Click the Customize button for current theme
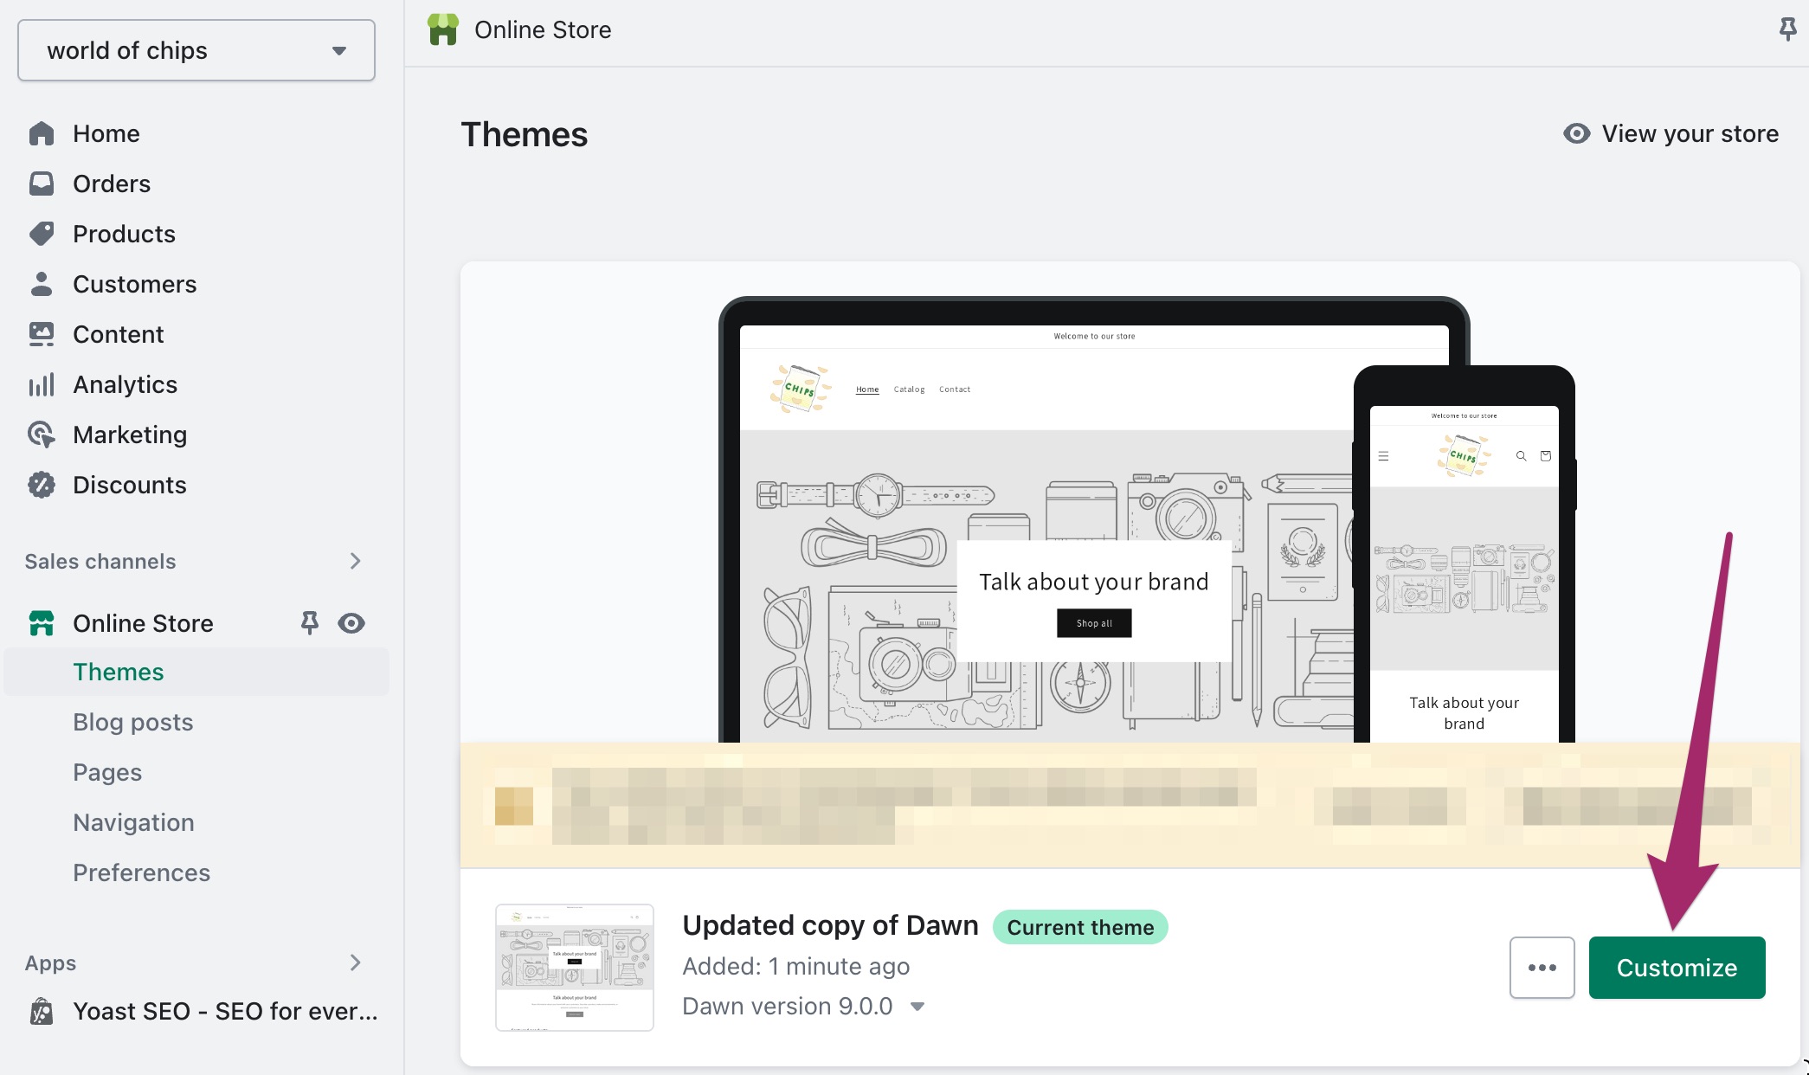The image size is (1809, 1075). point(1676,966)
